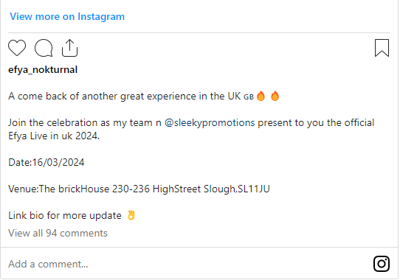Screen dimensions: 400x280
Task: Click the Date:16/03/2024 line
Action: [46, 162]
